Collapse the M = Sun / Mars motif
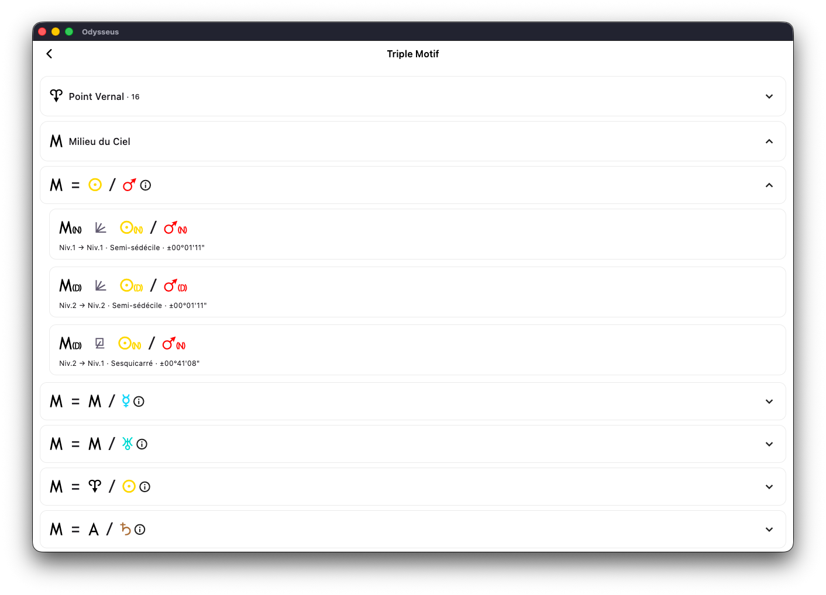The width and height of the screenshot is (826, 595). [769, 185]
